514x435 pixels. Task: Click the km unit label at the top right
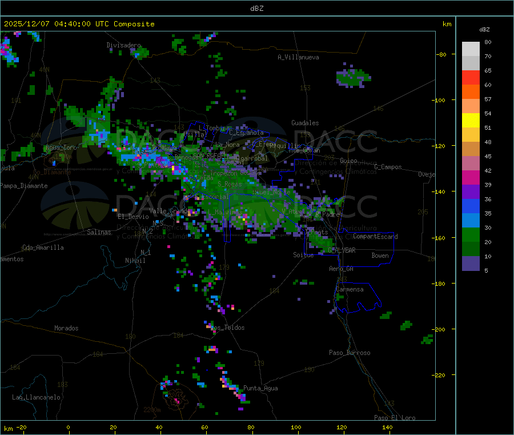(x=447, y=24)
